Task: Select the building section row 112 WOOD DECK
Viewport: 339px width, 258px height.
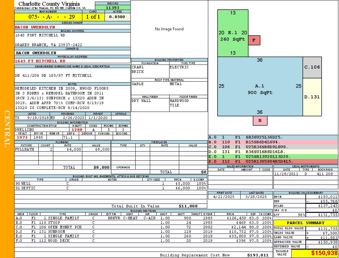Action: [x=144, y=241]
